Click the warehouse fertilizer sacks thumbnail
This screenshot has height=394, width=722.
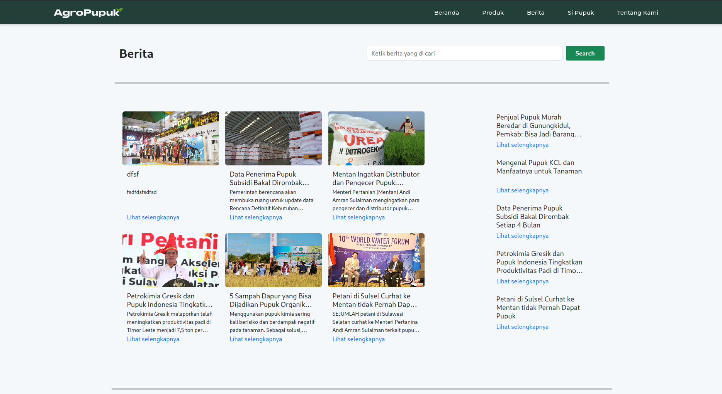pyautogui.click(x=274, y=138)
